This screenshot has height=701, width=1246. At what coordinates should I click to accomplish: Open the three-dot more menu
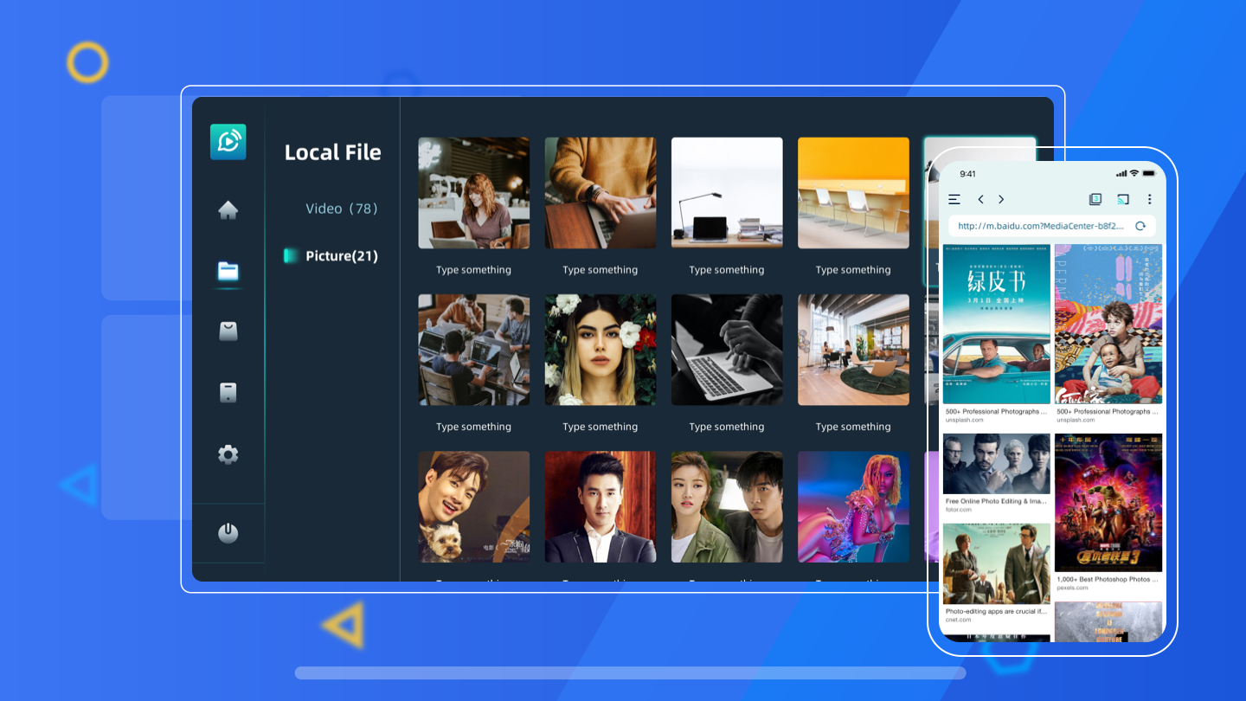(x=1150, y=199)
